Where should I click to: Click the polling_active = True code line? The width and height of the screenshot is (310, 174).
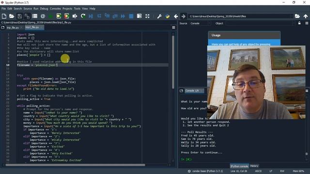point(33,99)
